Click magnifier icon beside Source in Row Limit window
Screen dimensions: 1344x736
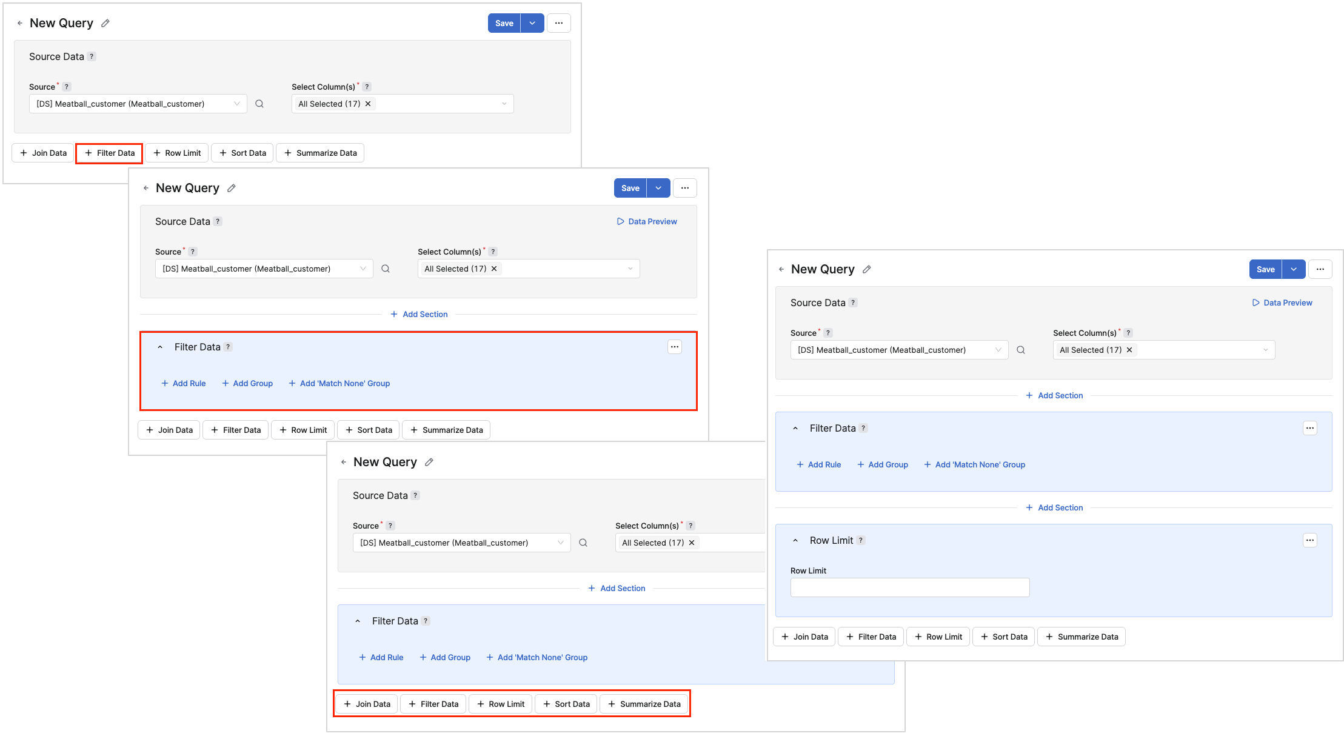[x=1021, y=350]
